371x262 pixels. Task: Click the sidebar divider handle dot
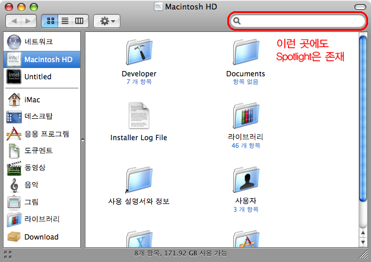point(83,140)
